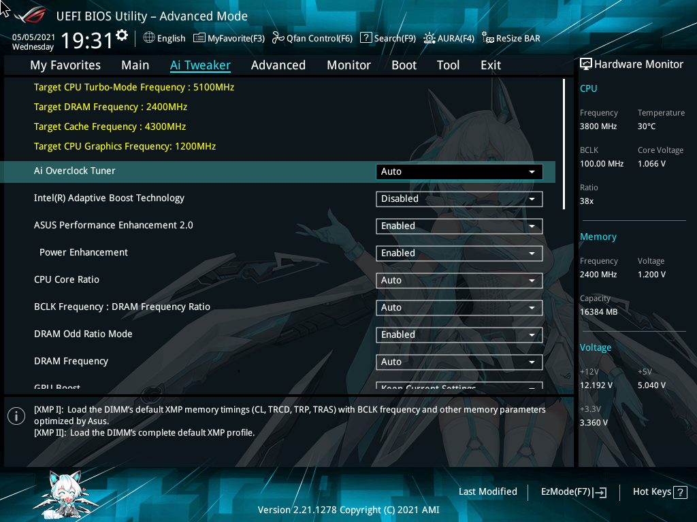Switch to the Main tab
Viewport: 697px width, 522px height.
(x=135, y=65)
